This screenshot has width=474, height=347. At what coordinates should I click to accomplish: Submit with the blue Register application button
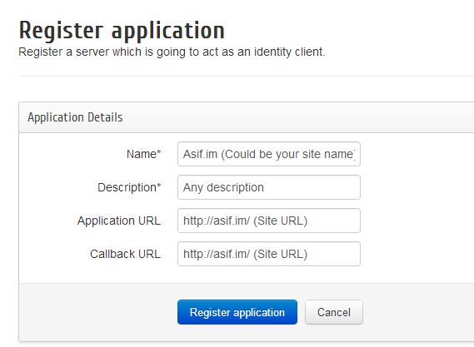237,312
